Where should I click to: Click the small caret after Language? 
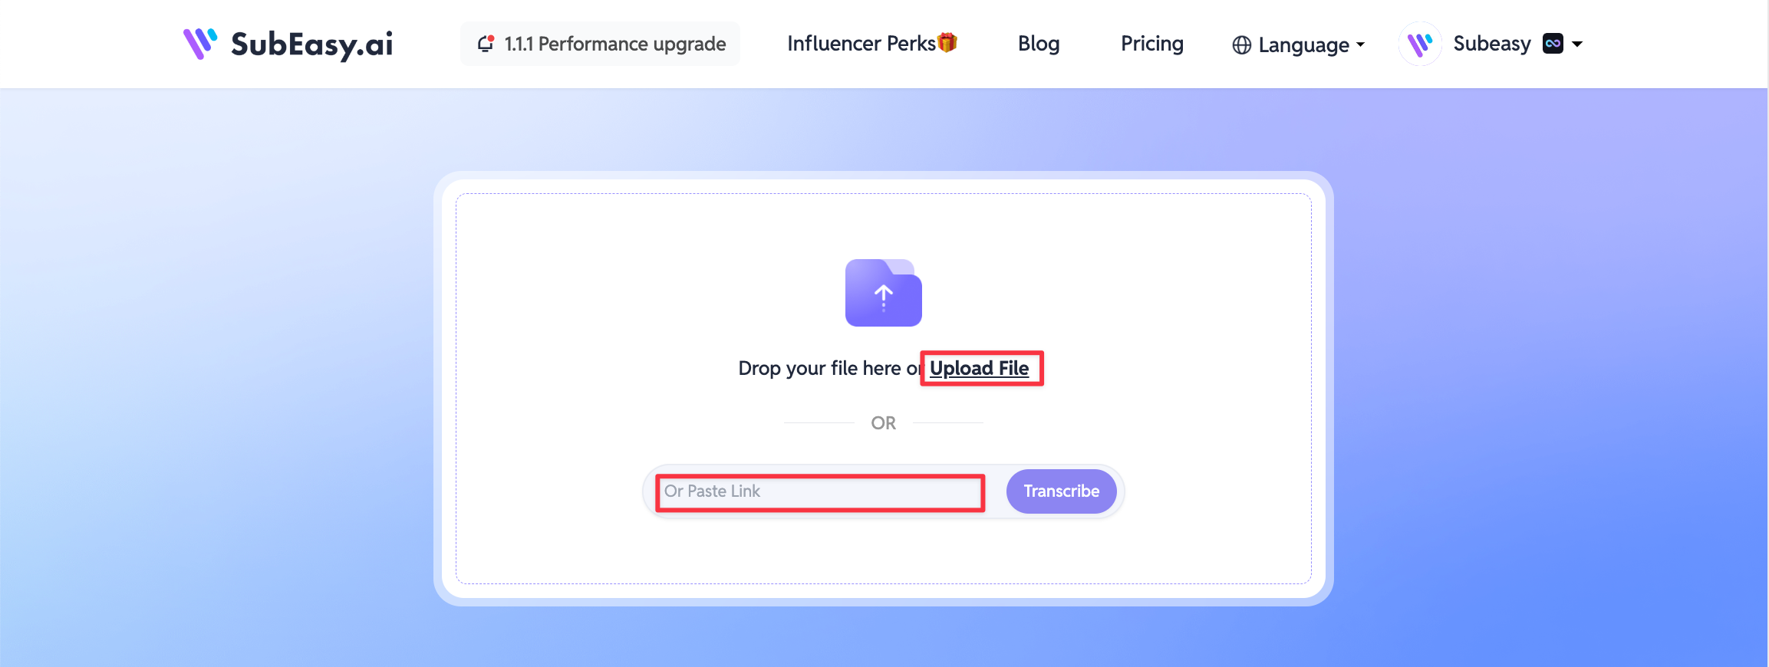pos(1360,44)
